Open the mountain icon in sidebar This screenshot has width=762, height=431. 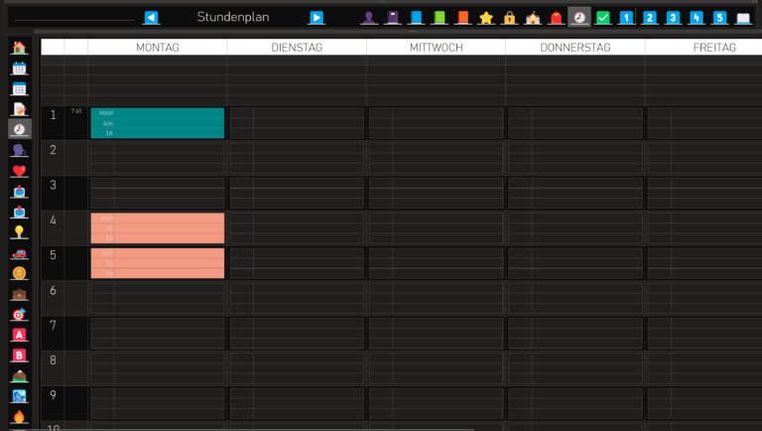coord(19,375)
